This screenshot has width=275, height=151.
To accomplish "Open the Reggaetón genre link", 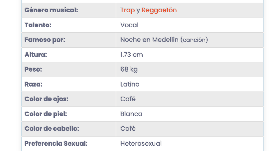I will (159, 10).
